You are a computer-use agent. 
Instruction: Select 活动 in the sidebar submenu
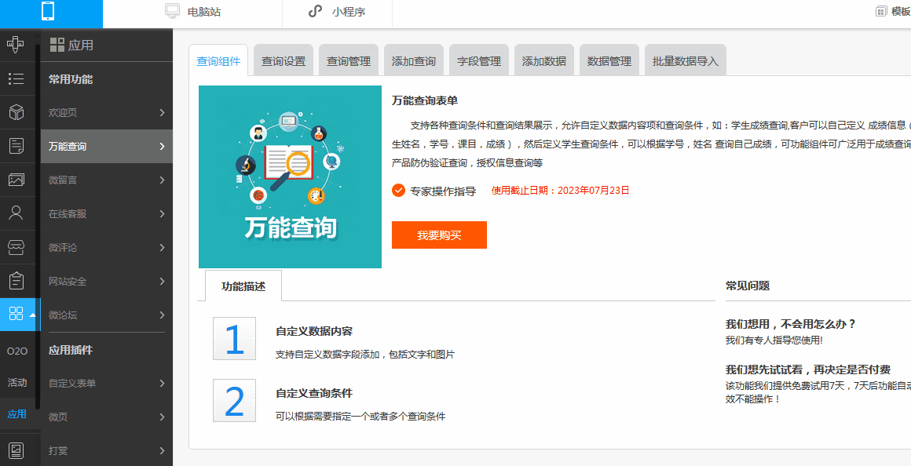16,382
